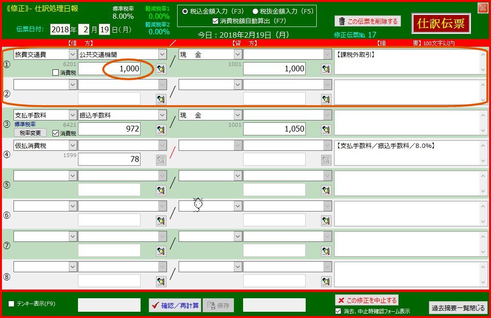Click the helper icon beside row 2 debit amount
The width and height of the screenshot is (491, 318).
tap(161, 99)
